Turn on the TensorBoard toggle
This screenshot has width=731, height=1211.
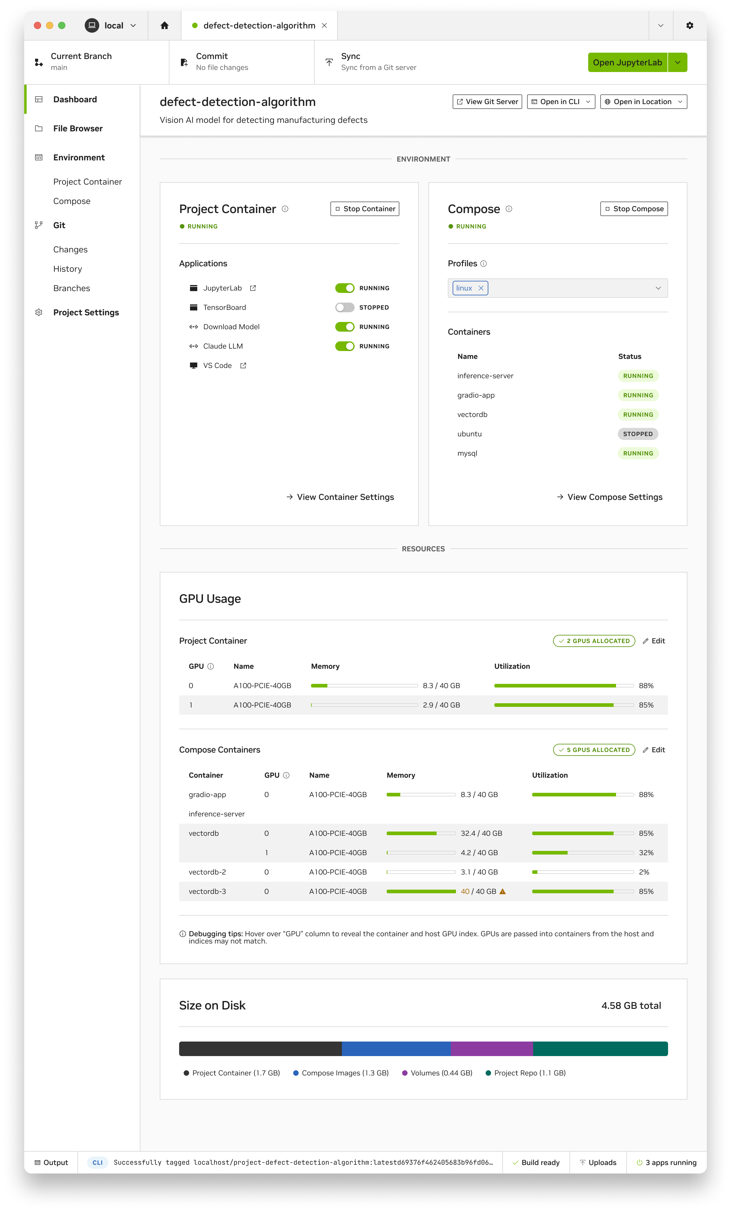point(345,307)
